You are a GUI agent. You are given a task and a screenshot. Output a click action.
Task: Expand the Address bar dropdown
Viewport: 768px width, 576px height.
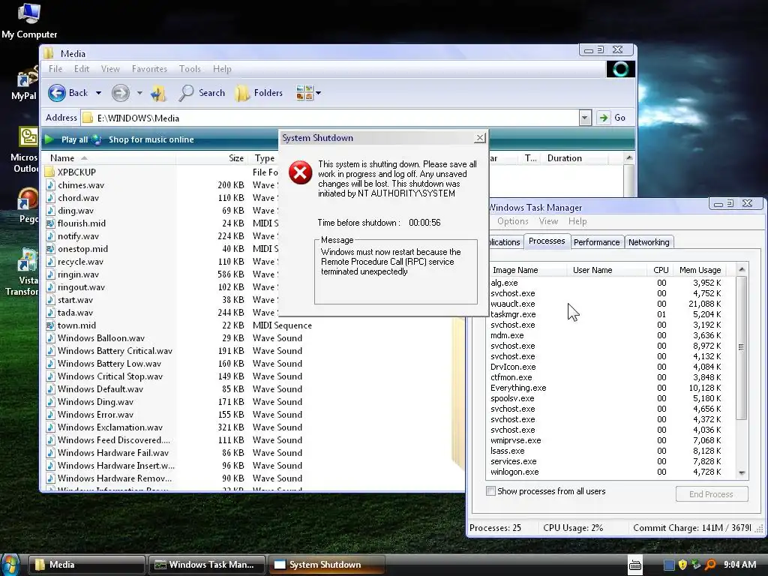(x=585, y=118)
